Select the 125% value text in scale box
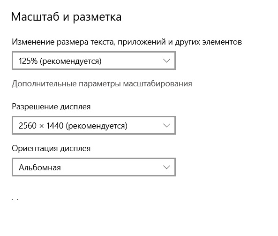 [x=28, y=61]
